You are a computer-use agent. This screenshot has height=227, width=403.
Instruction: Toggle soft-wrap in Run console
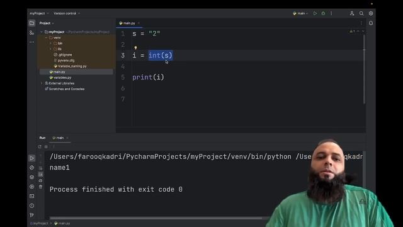pyautogui.click(x=40, y=168)
